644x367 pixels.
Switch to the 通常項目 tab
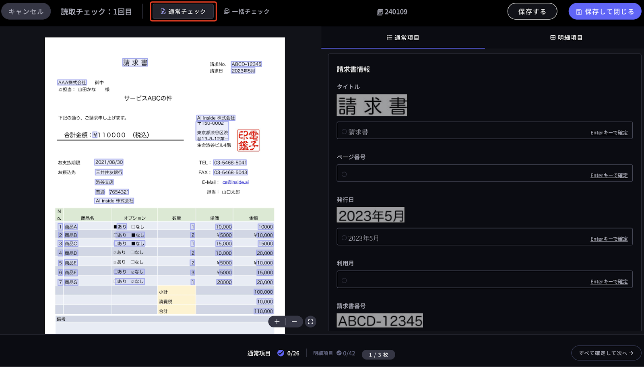402,37
